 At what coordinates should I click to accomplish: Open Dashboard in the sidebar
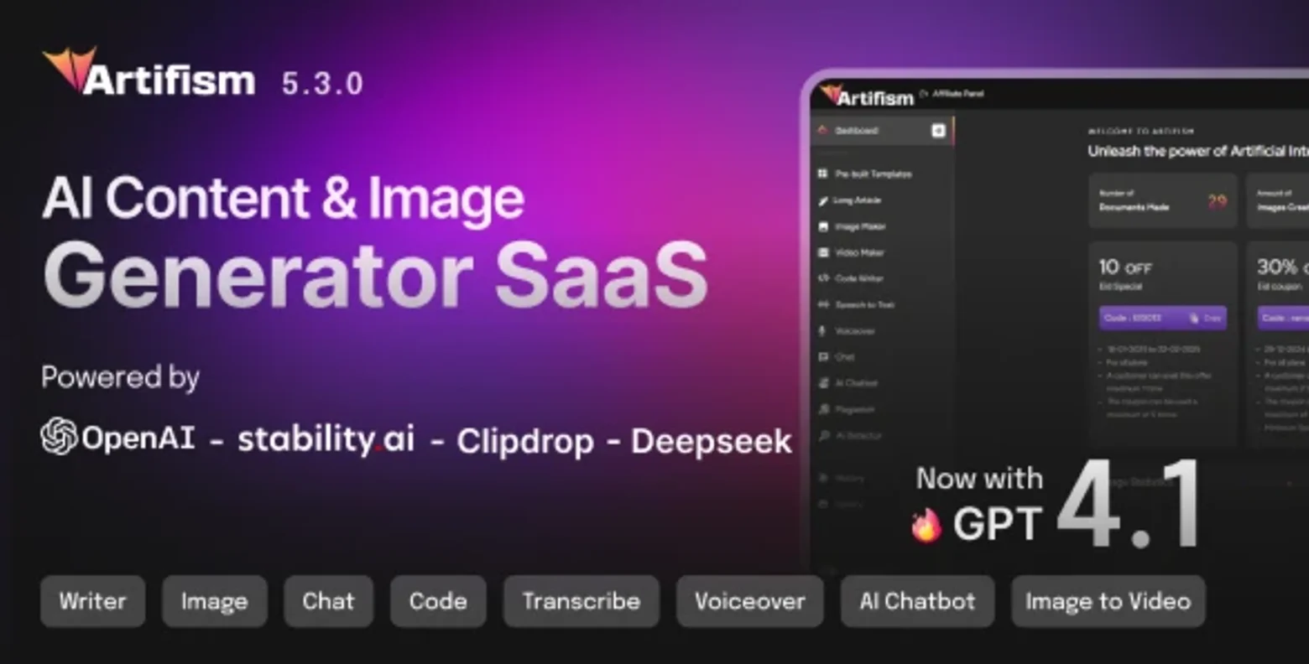(882, 131)
